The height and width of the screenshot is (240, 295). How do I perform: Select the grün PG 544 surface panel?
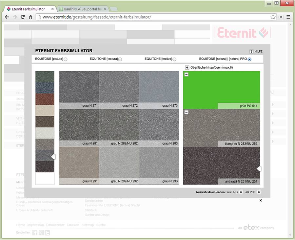pos(222,90)
